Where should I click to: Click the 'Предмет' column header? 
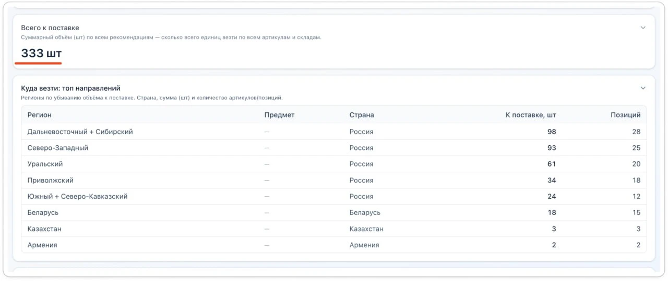[x=279, y=115]
